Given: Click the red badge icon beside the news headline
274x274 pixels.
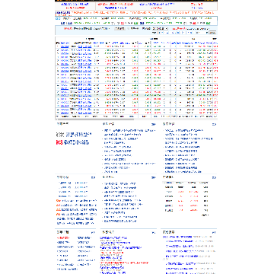Looking at the screenshot, I should point(59,142).
